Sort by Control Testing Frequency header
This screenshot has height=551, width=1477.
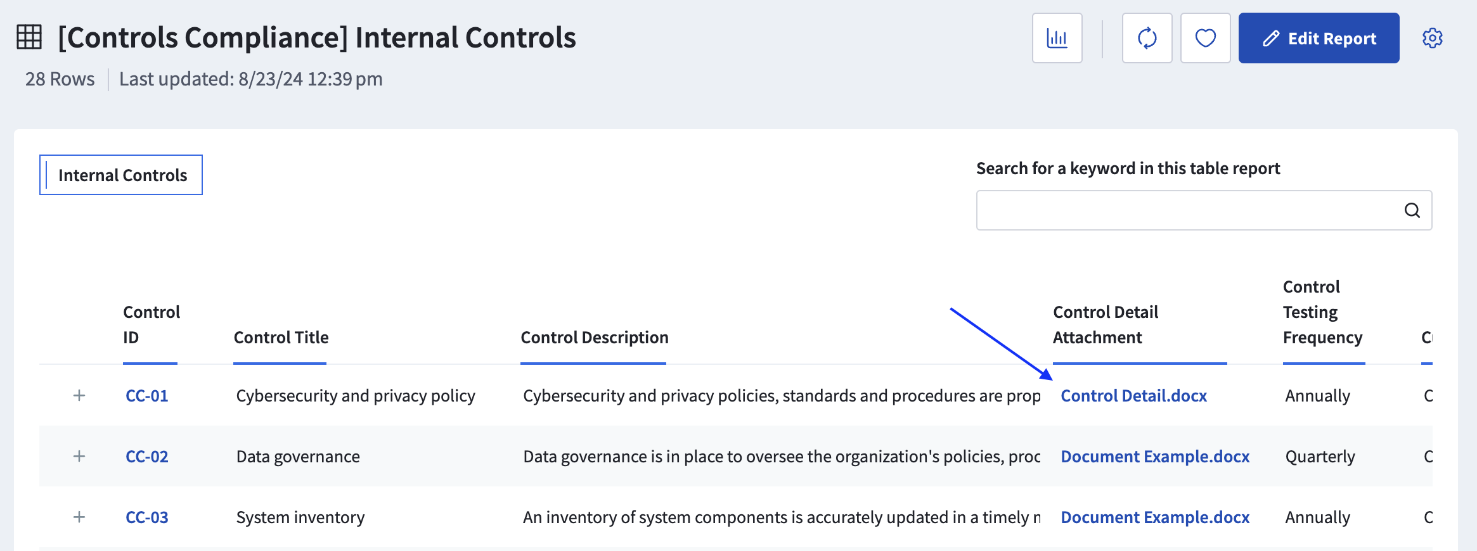point(1322,312)
